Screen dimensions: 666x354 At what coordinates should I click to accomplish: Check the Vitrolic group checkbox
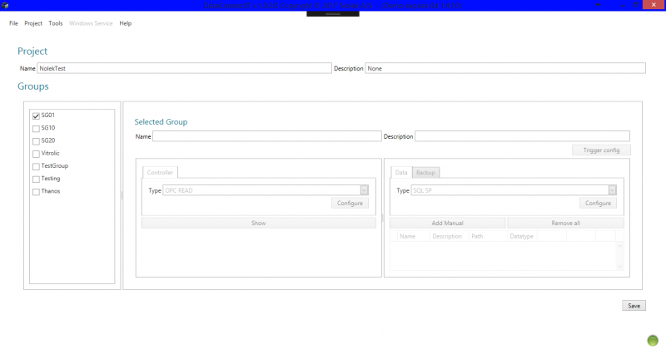pyautogui.click(x=36, y=154)
